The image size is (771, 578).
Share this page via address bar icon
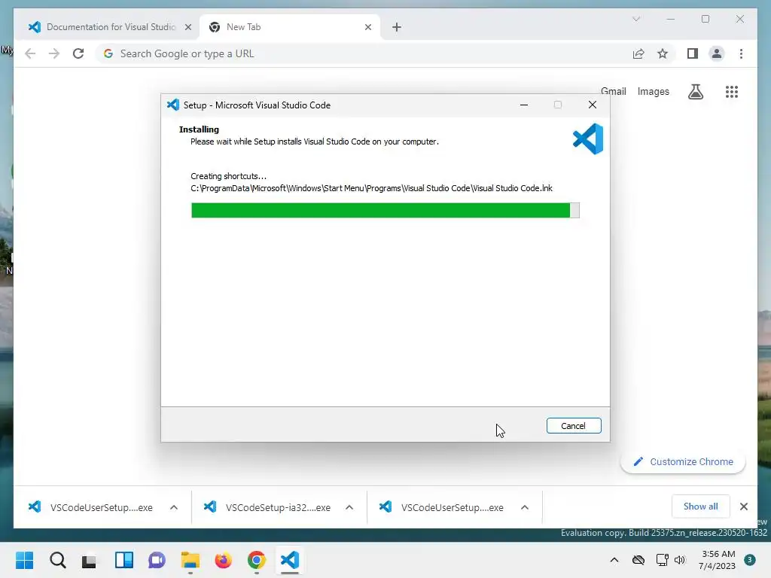(638, 53)
